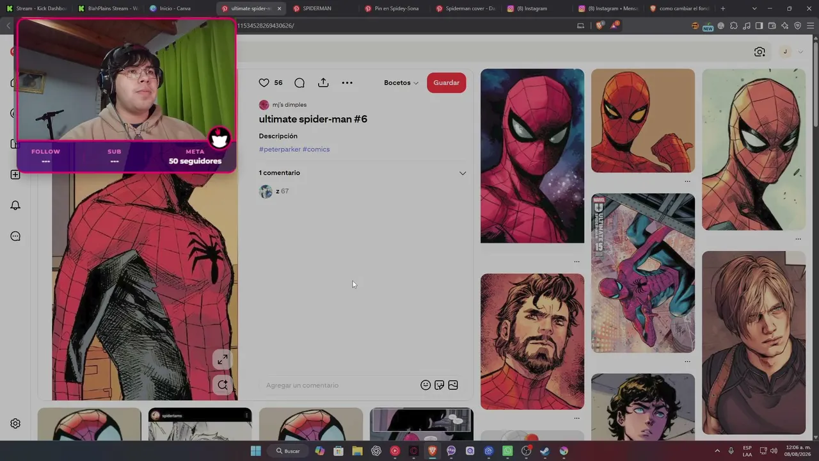Image resolution: width=819 pixels, height=461 pixels.
Task: Switch to the Instagram Mensajes tab
Action: tap(609, 8)
